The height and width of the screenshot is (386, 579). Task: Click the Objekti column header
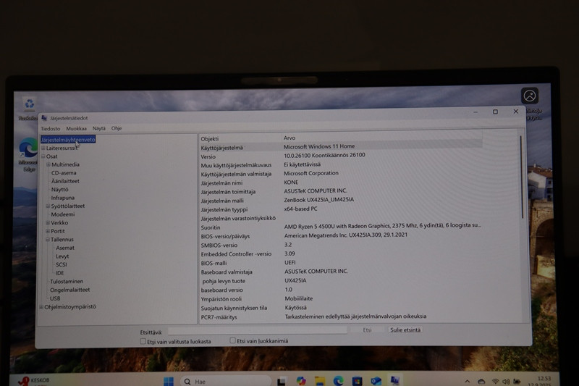pos(240,138)
